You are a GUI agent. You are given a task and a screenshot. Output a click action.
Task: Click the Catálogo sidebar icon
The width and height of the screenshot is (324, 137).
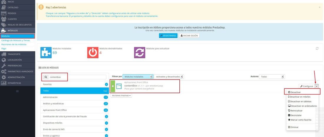(x=4, y=7)
